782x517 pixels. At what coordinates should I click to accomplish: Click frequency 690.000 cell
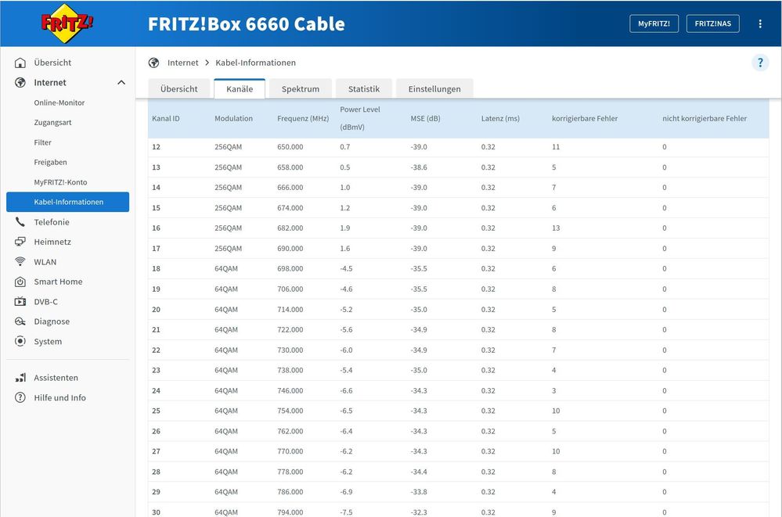(x=290, y=248)
